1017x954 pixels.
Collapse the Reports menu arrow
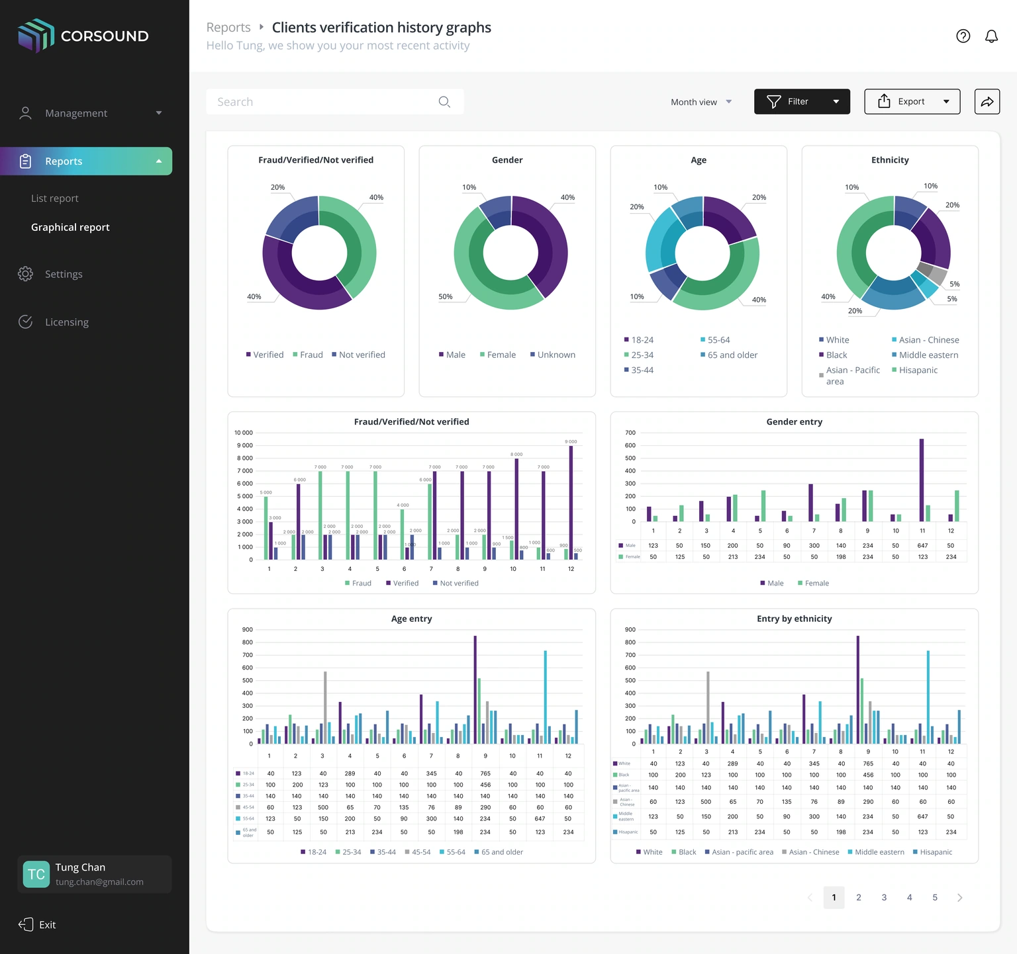coord(159,161)
